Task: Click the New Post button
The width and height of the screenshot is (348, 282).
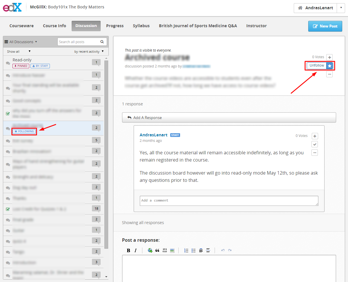Action: (325, 26)
